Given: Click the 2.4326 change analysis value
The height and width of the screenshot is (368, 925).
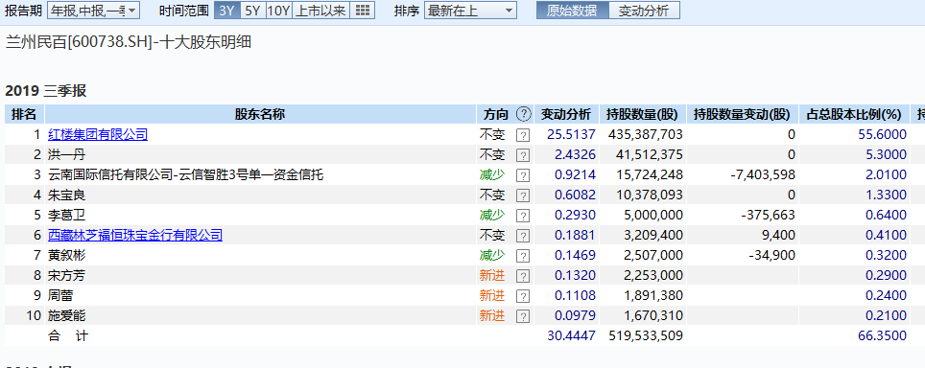Looking at the screenshot, I should pyautogui.click(x=575, y=155).
